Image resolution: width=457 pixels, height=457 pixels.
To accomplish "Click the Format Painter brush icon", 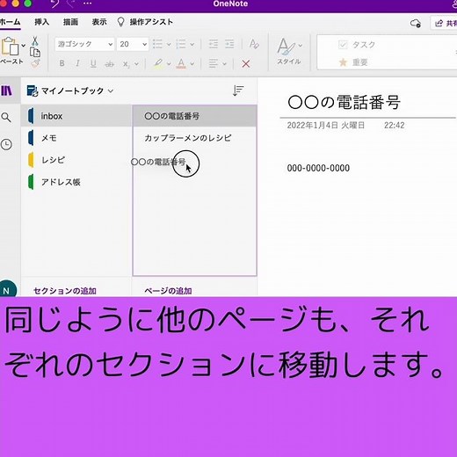I will pos(35,63).
